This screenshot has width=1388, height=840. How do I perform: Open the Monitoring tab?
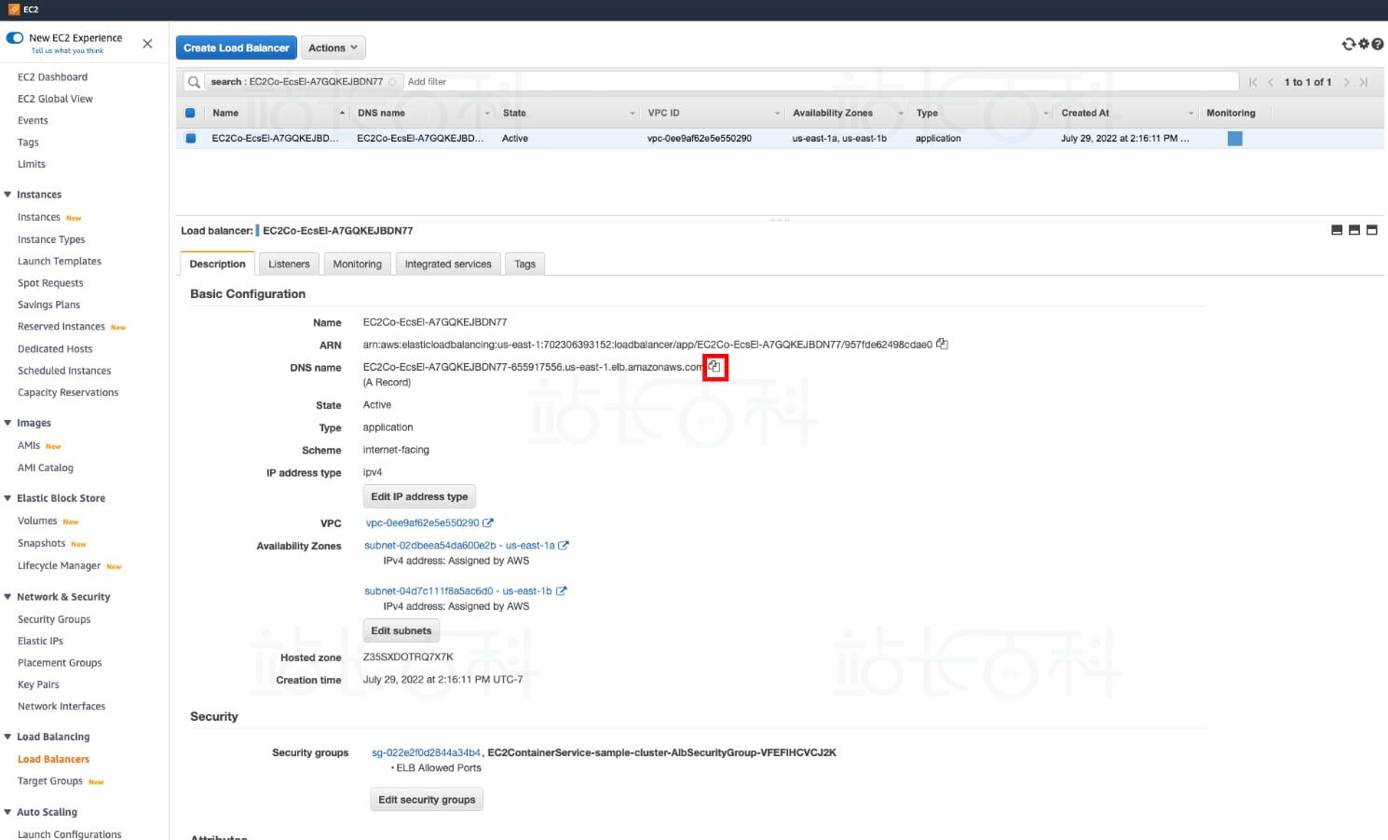pos(358,264)
